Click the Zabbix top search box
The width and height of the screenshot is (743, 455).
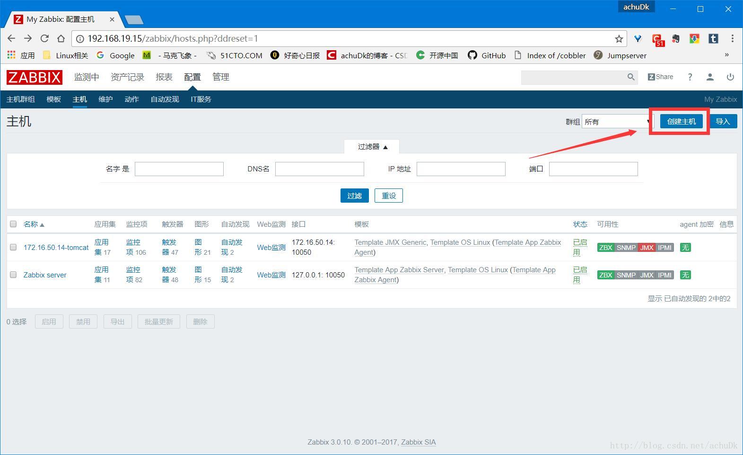coord(574,77)
